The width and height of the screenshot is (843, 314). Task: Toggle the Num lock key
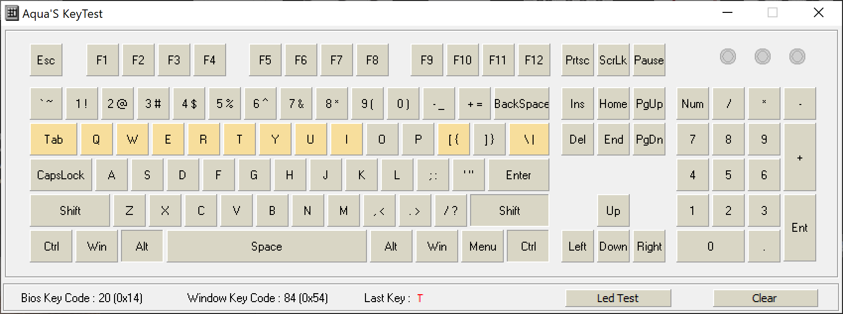pyautogui.click(x=692, y=104)
